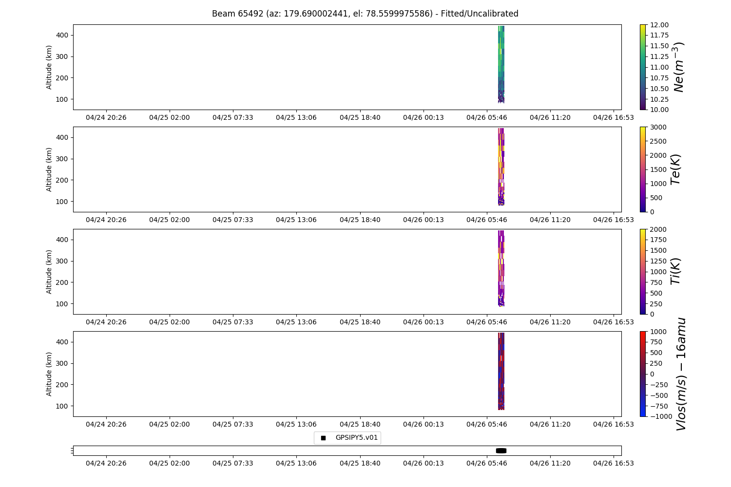The image size is (731, 487).
Task: Click the Altitude (km) label of Ti plot
Action: coord(49,272)
